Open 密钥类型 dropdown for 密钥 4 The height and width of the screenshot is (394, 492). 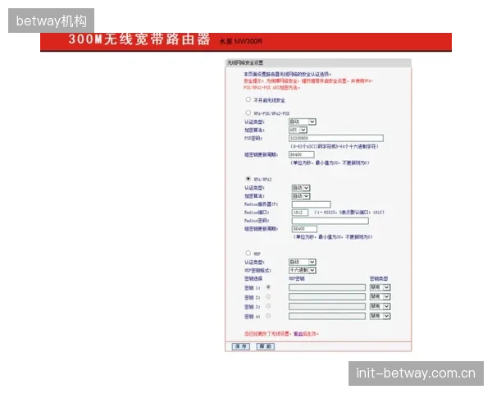click(380, 316)
